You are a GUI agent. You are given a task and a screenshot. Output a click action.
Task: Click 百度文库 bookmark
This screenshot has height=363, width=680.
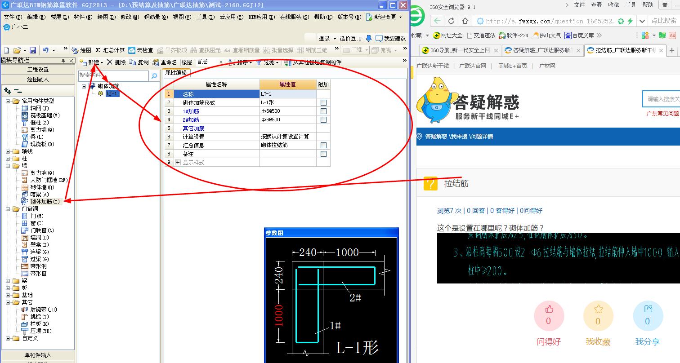[579, 35]
